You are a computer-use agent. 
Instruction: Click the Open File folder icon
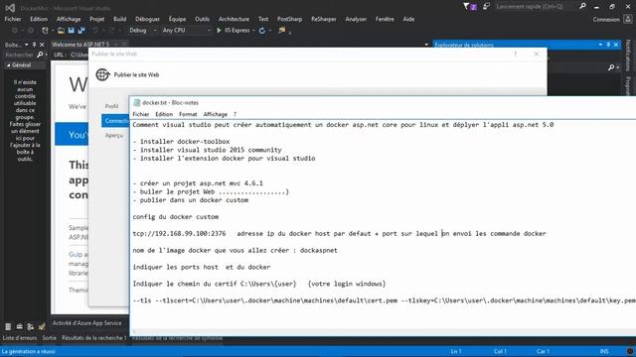(x=61, y=31)
